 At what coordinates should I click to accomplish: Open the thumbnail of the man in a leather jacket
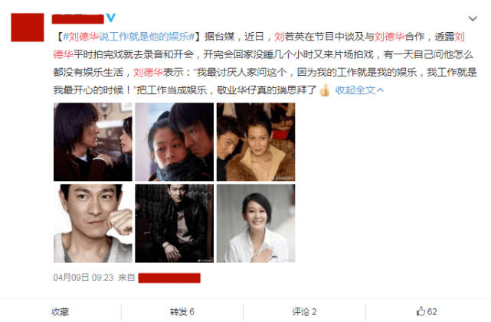click(175, 223)
